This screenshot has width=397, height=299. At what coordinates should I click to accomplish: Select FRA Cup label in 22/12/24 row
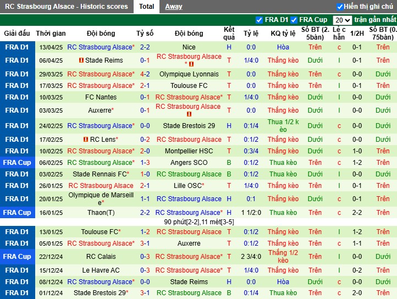pyautogui.click(x=17, y=257)
